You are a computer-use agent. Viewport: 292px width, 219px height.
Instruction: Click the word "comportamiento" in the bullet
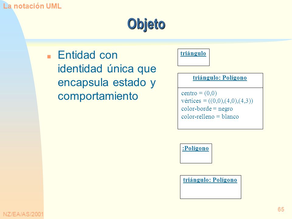point(98,96)
